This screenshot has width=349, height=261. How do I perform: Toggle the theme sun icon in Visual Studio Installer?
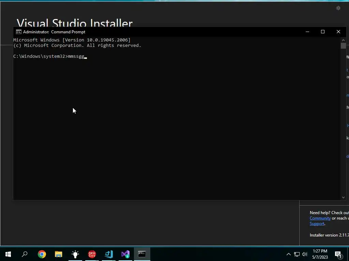[338, 8]
